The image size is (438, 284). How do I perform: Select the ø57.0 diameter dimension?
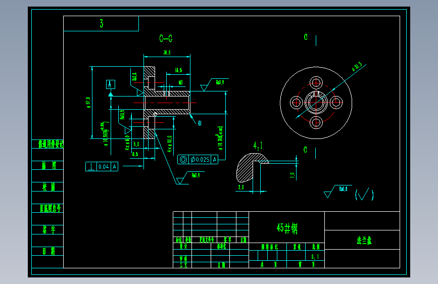click(x=88, y=103)
